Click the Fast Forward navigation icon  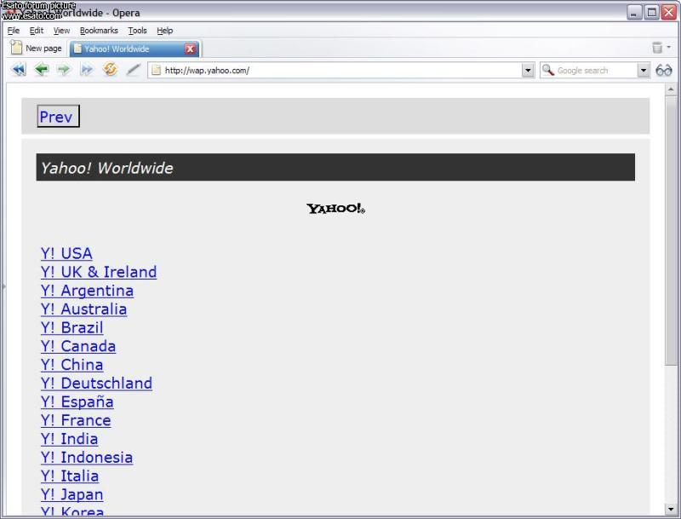point(87,70)
